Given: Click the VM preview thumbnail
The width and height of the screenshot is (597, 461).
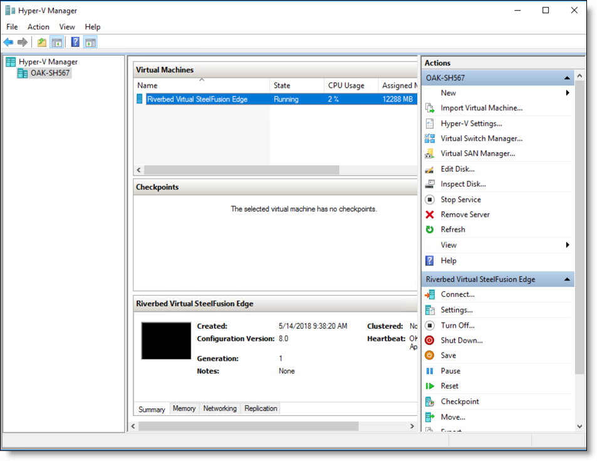Looking at the screenshot, I should 166,341.
